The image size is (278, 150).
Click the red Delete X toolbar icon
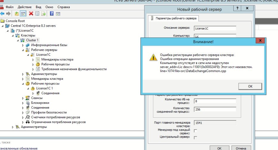pos(31,13)
